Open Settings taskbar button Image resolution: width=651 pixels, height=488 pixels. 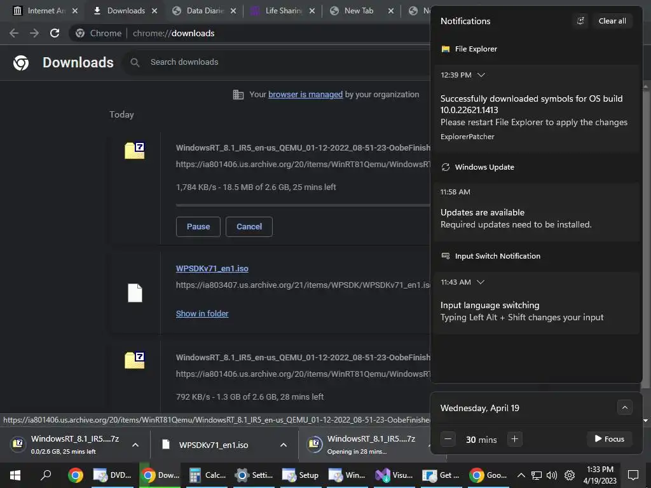(x=254, y=475)
